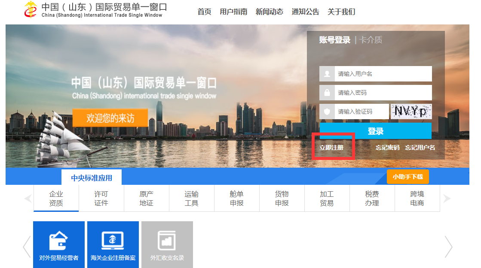Open 新闻动态 navigation item
This screenshot has width=481, height=268.
(x=270, y=12)
